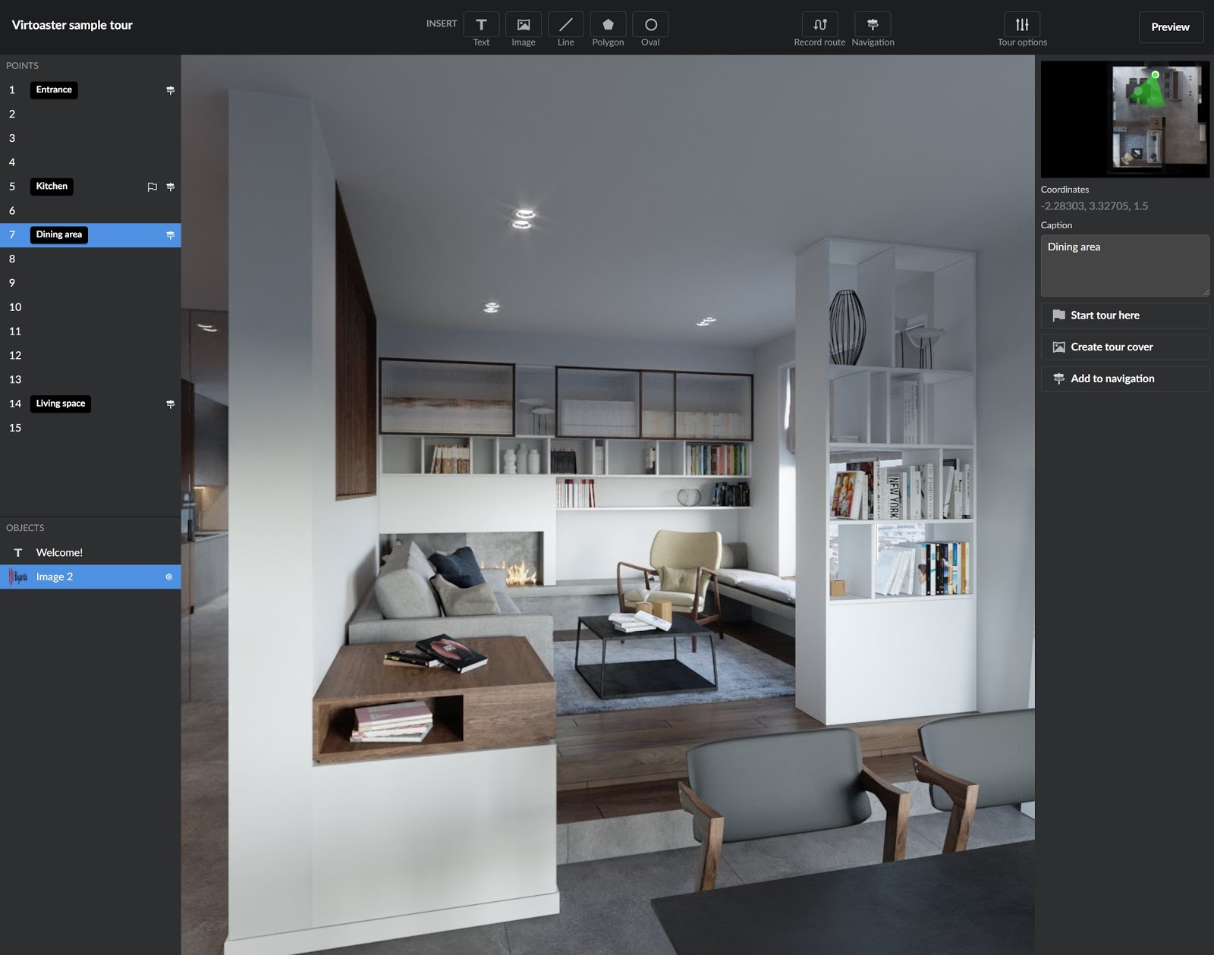Click the Record route icon
The image size is (1214, 955).
(x=819, y=25)
